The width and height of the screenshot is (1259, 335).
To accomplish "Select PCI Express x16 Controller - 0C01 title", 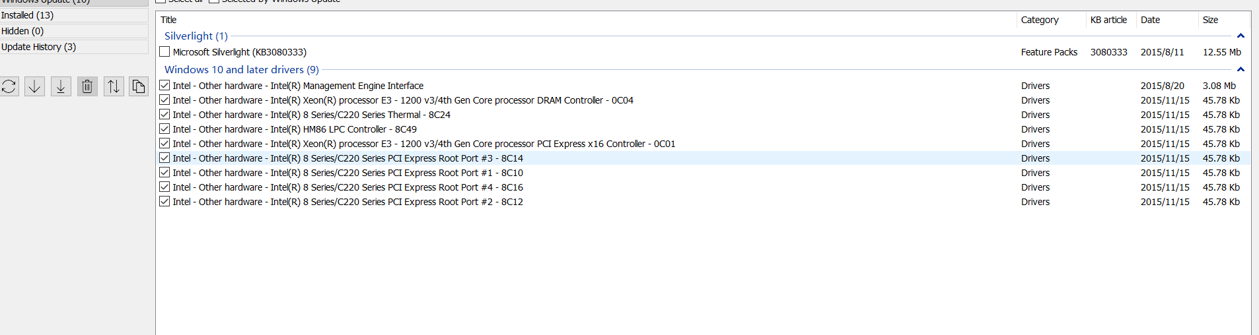I will click(x=424, y=144).
